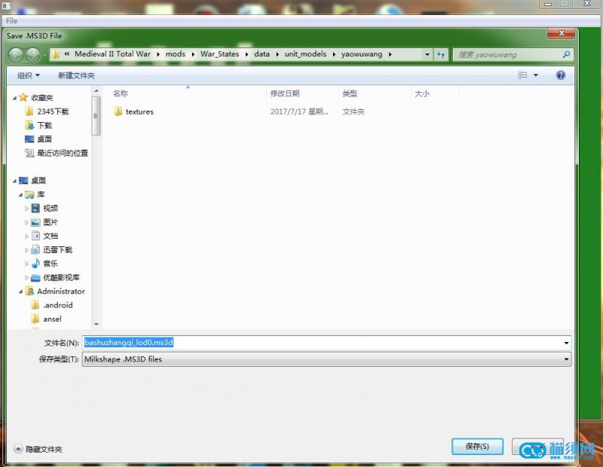Click the search magnifier icon
This screenshot has width=603, height=467.
566,54
